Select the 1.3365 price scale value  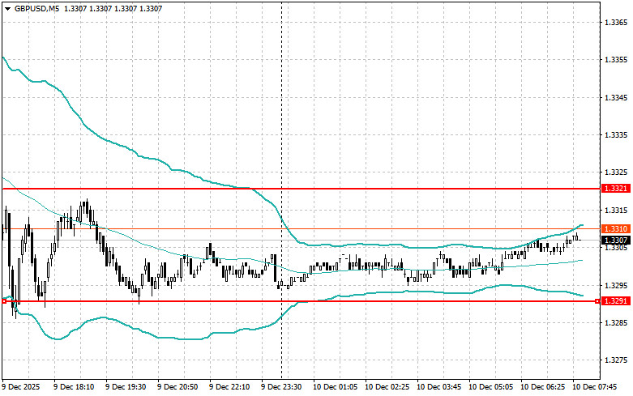click(x=616, y=22)
